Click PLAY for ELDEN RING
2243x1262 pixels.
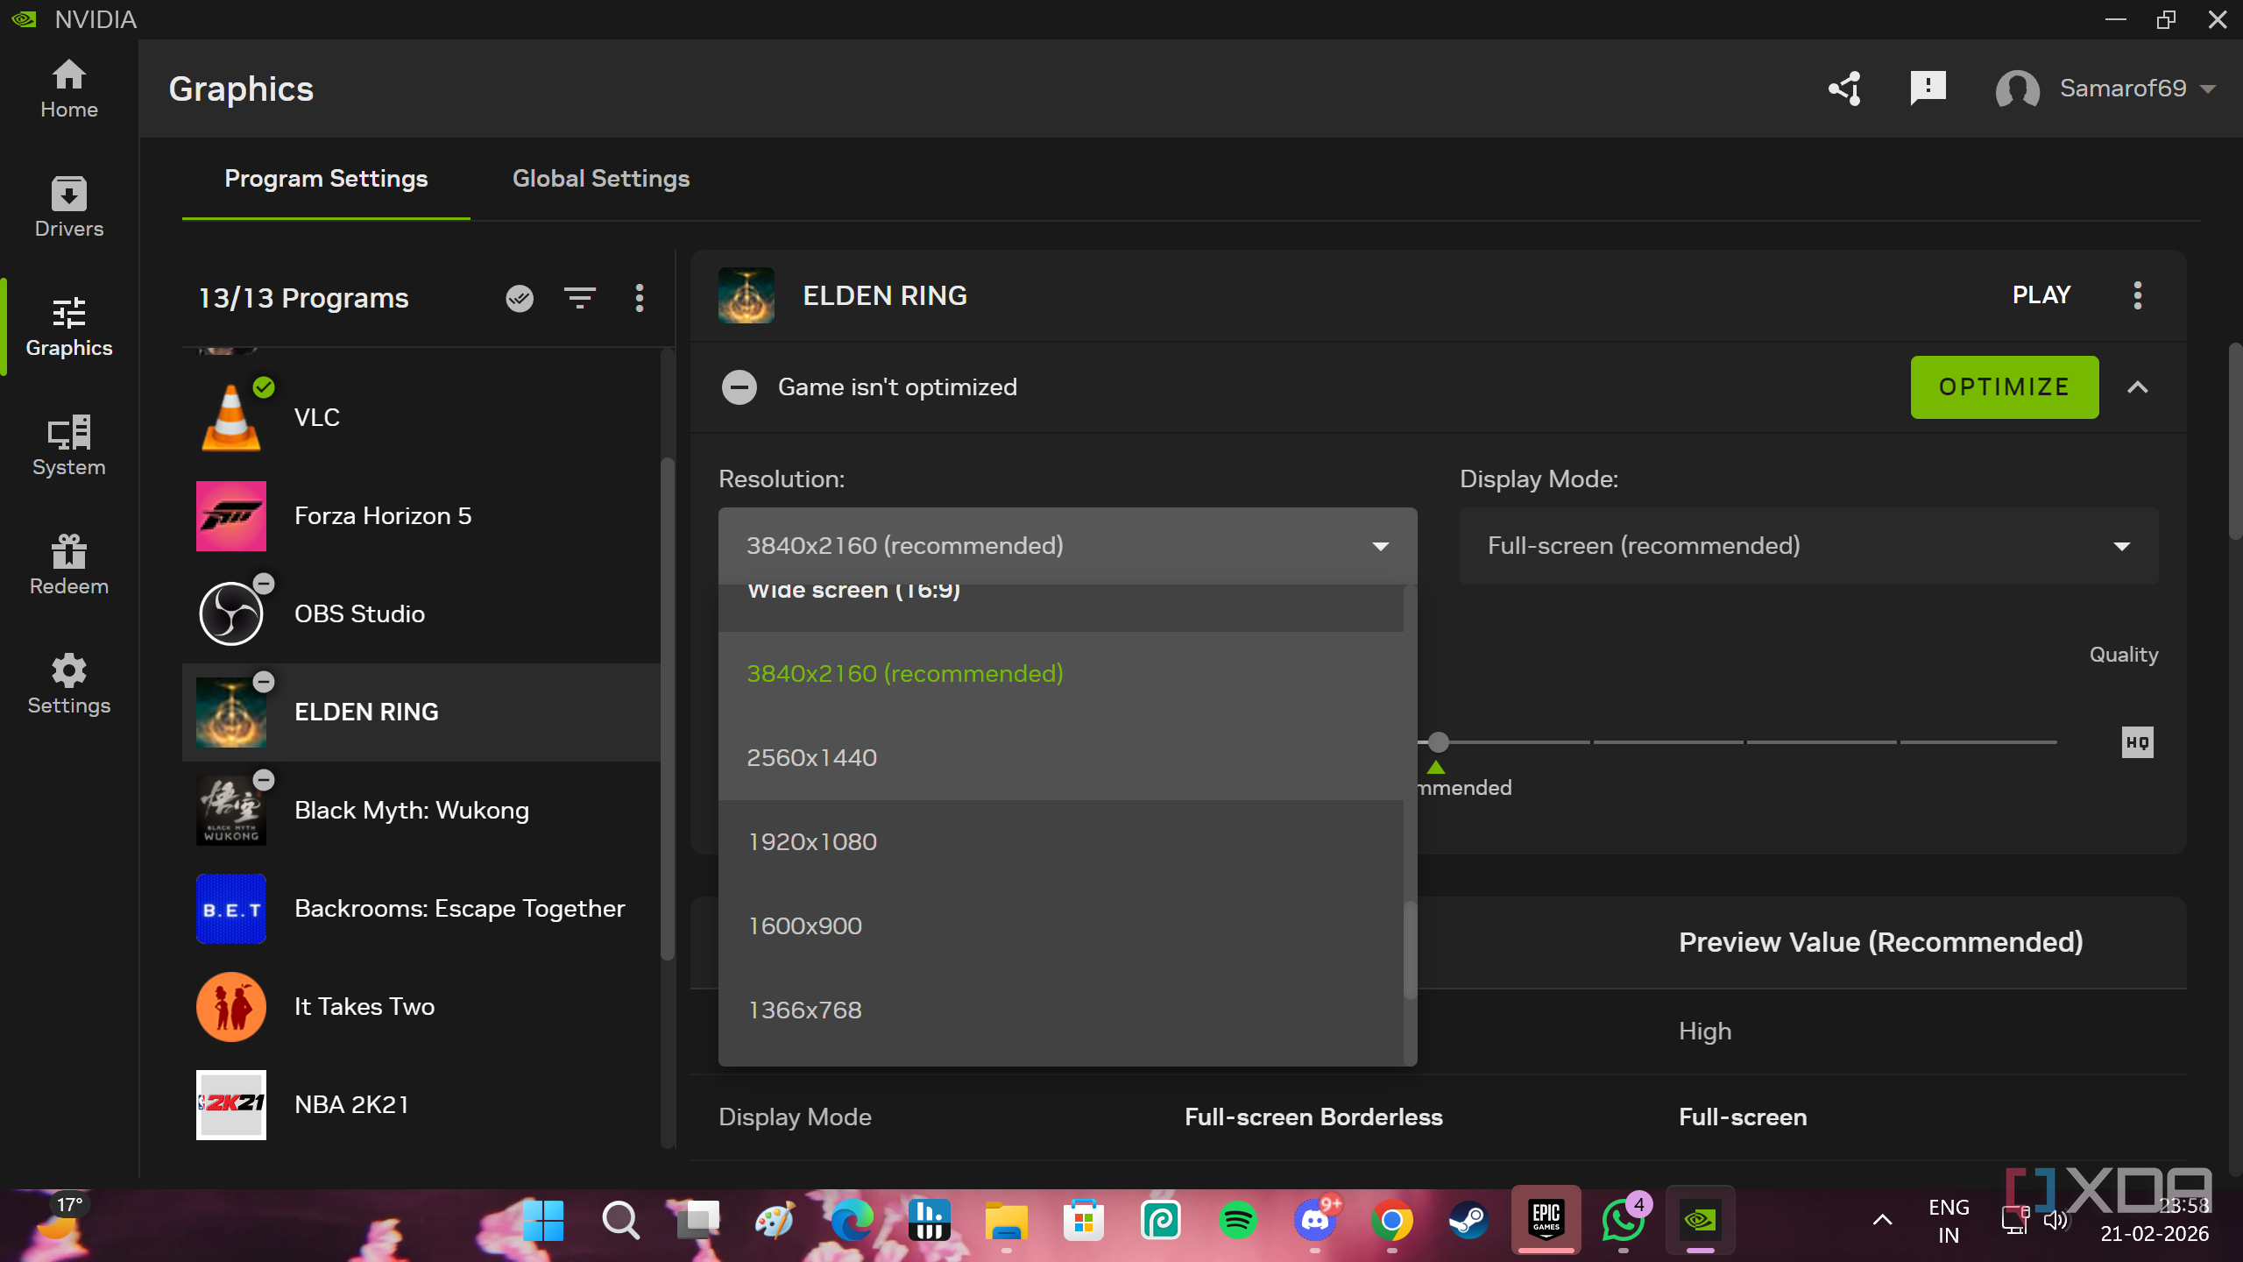pyautogui.click(x=2041, y=295)
